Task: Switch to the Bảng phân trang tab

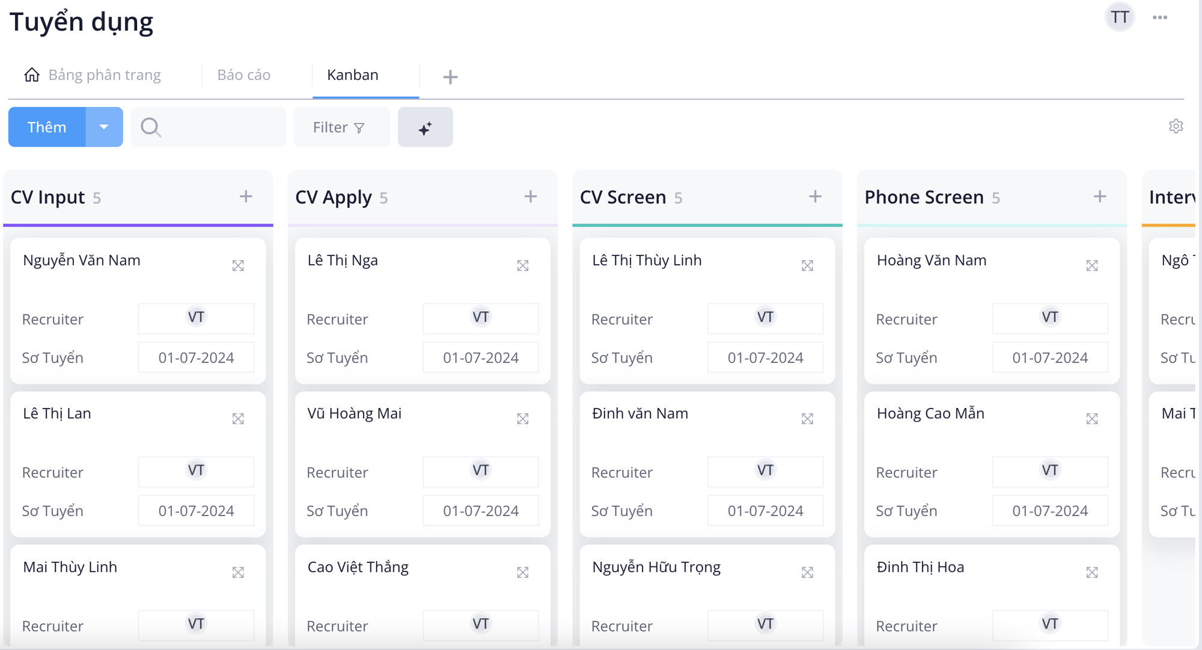Action: pyautogui.click(x=105, y=74)
